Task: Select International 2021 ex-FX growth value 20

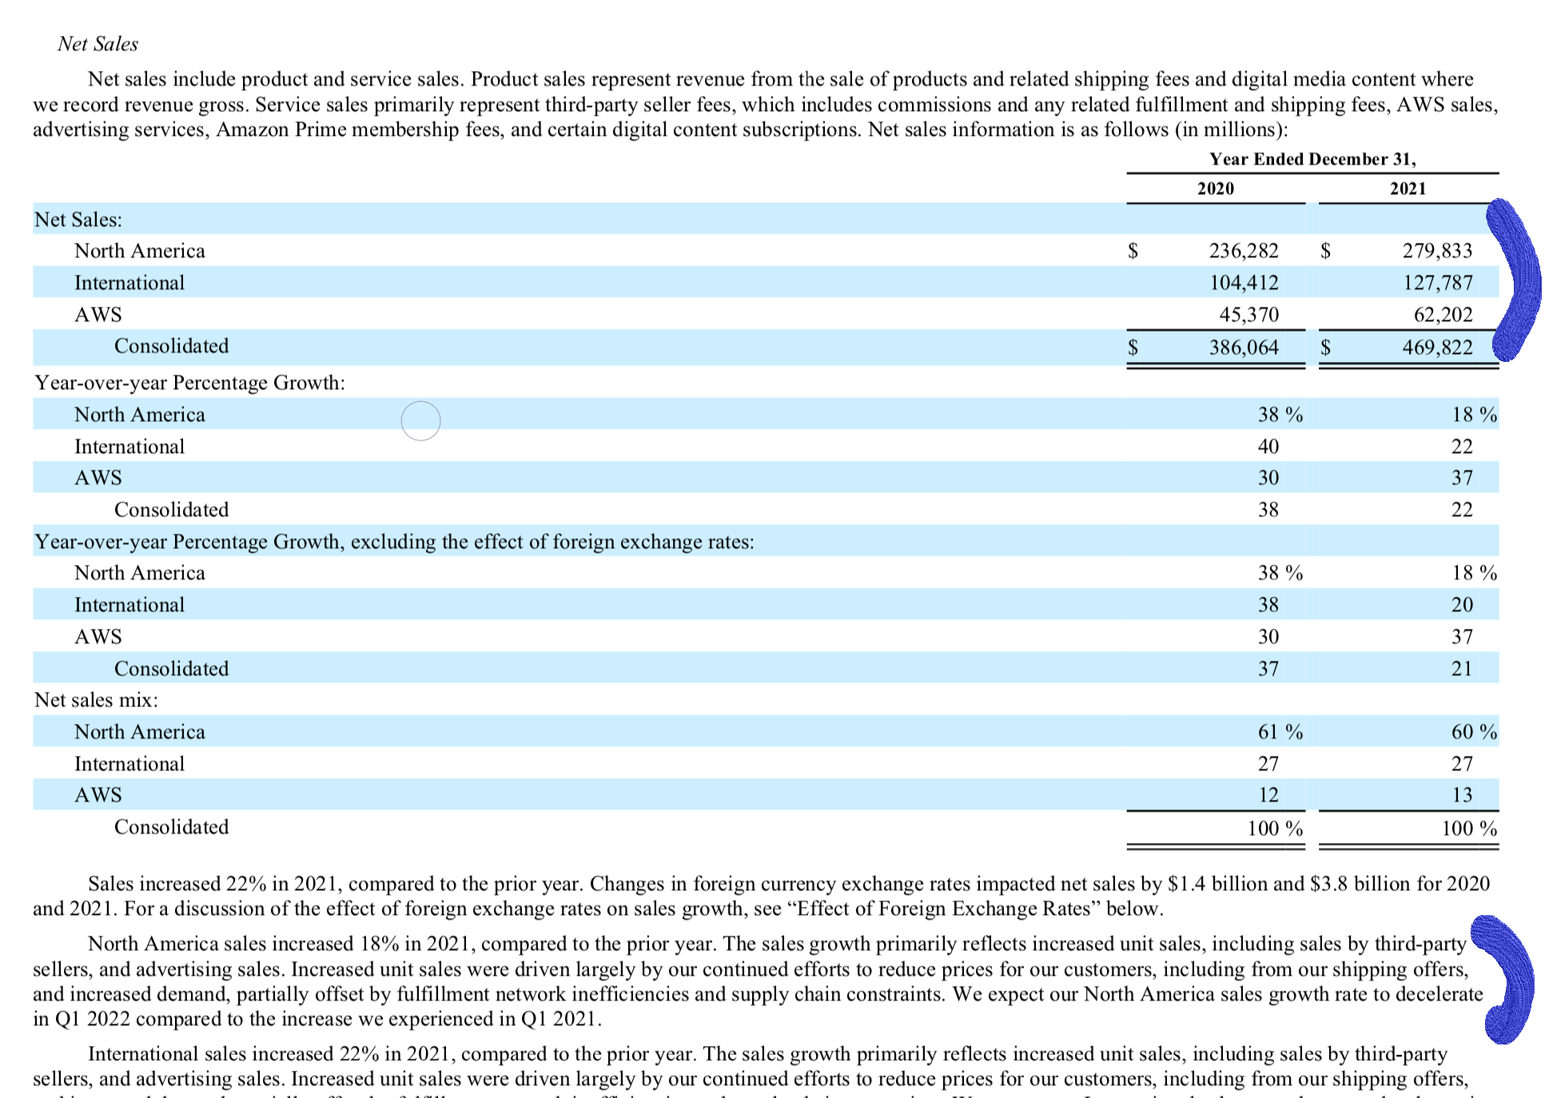Action: point(1462,605)
